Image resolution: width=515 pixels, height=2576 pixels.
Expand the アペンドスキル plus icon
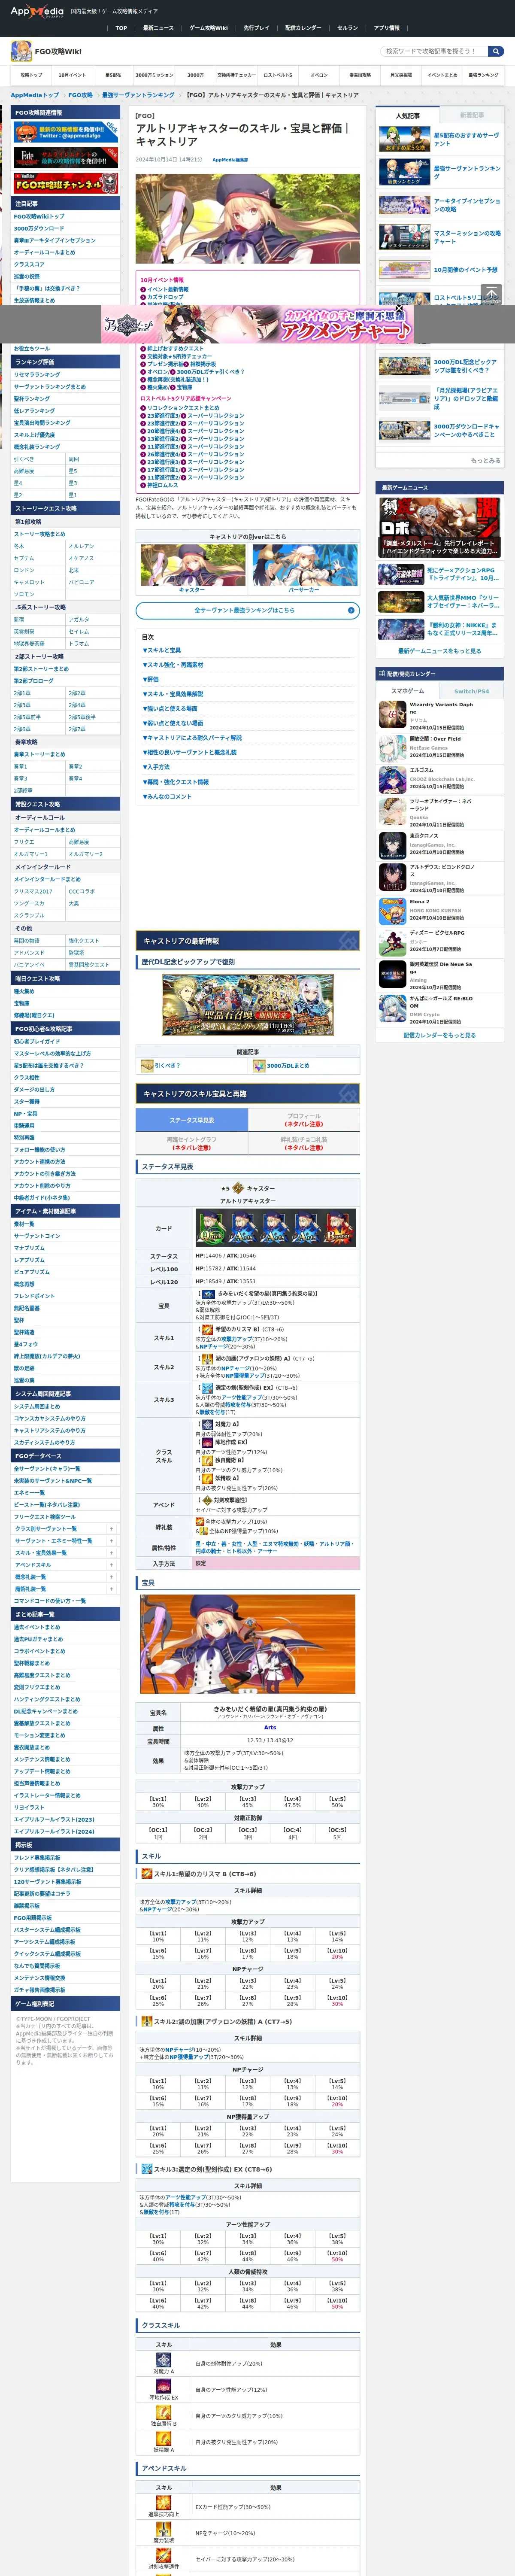(111, 1565)
